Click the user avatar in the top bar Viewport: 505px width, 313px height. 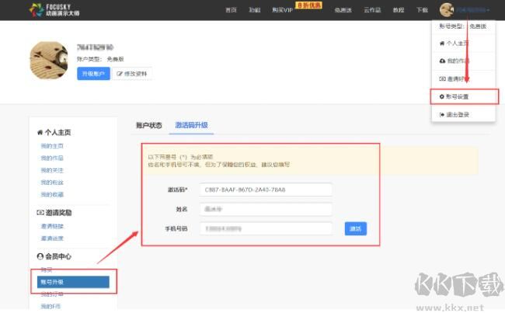(x=447, y=10)
